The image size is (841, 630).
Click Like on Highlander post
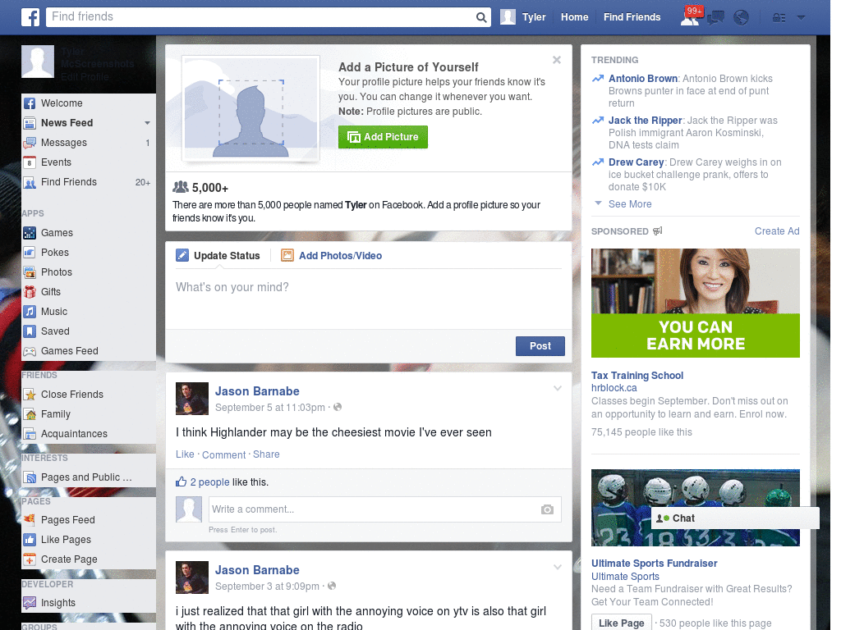[185, 454]
